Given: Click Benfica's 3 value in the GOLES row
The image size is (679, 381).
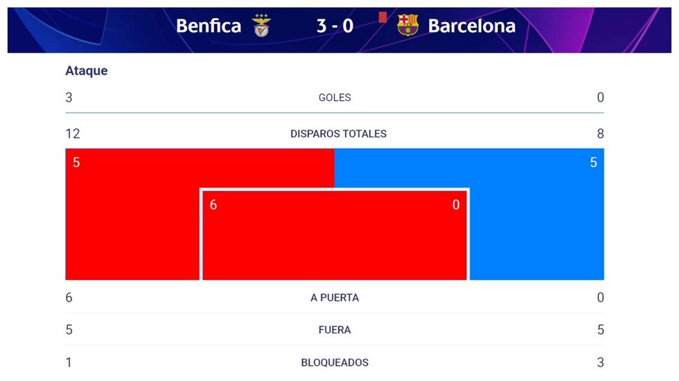Looking at the screenshot, I should (69, 97).
